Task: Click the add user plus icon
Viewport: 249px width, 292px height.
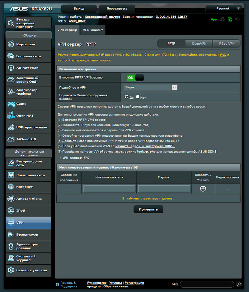Action: [203, 189]
